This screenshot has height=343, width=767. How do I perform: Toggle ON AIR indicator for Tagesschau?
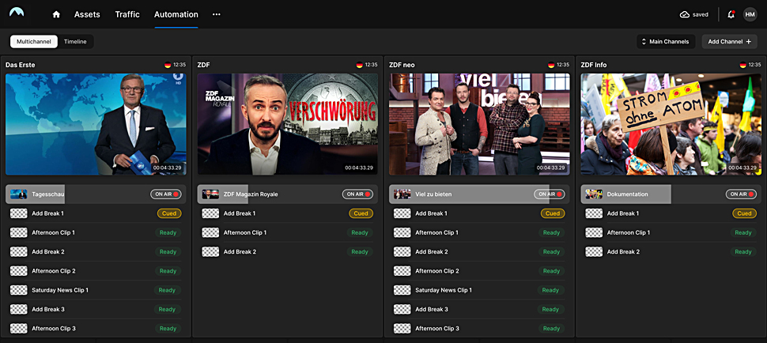(166, 194)
